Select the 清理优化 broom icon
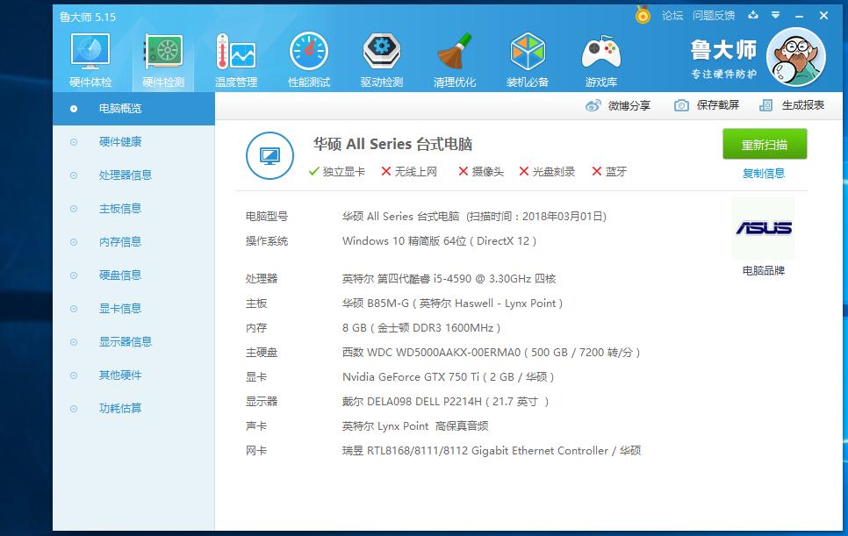Viewport: 848px width, 536px height. point(455,60)
